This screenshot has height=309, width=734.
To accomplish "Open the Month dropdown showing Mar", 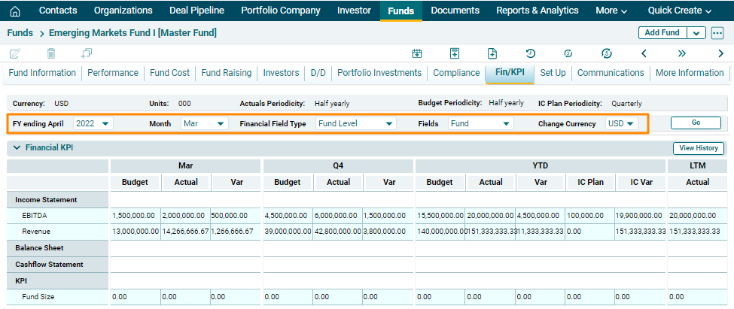I will click(x=204, y=123).
